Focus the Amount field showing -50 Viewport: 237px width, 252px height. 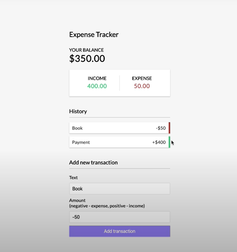click(x=120, y=217)
